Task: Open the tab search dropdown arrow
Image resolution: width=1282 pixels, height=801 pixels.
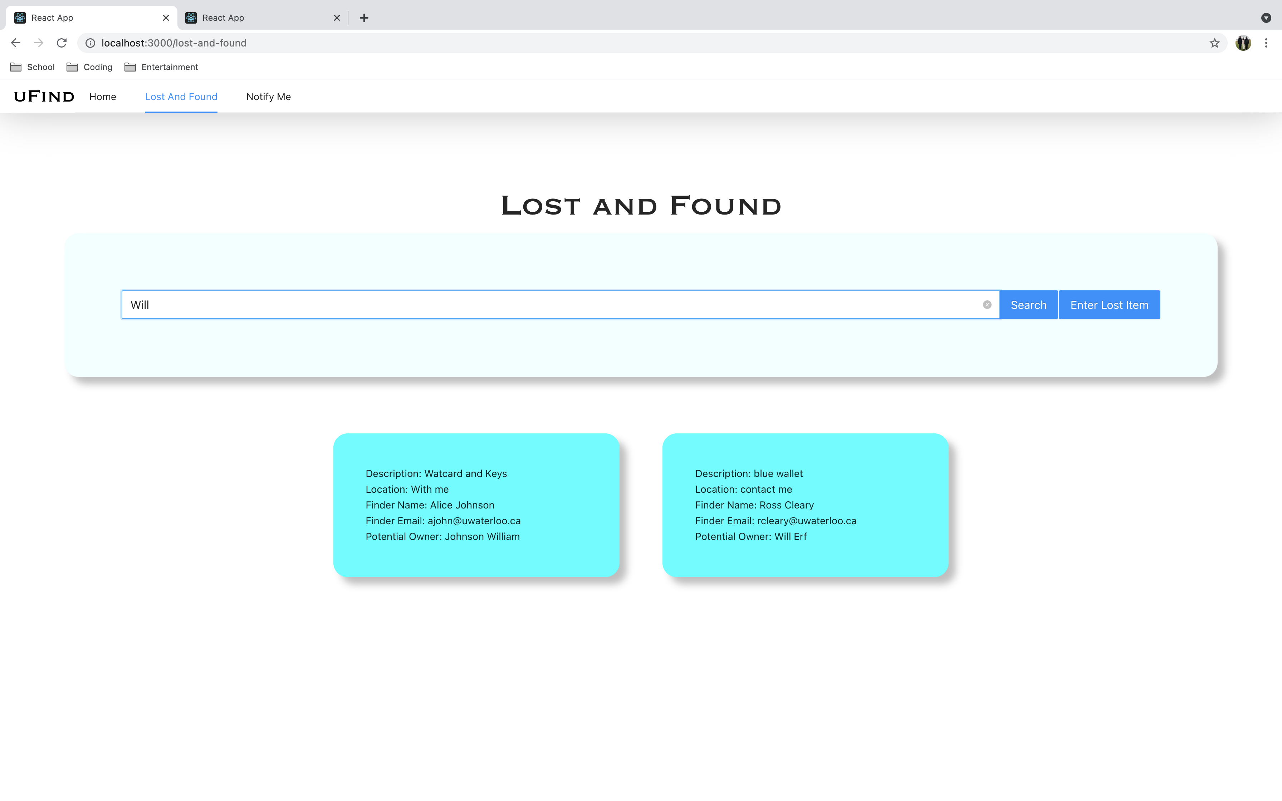Action: pos(1266,18)
